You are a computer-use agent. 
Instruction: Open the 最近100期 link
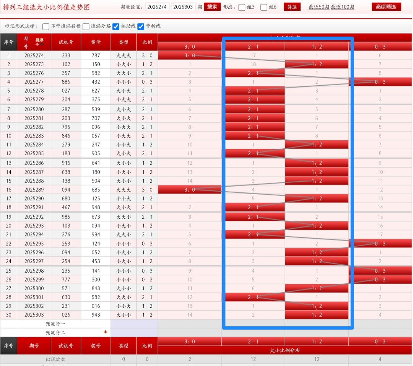pyautogui.click(x=342, y=7)
